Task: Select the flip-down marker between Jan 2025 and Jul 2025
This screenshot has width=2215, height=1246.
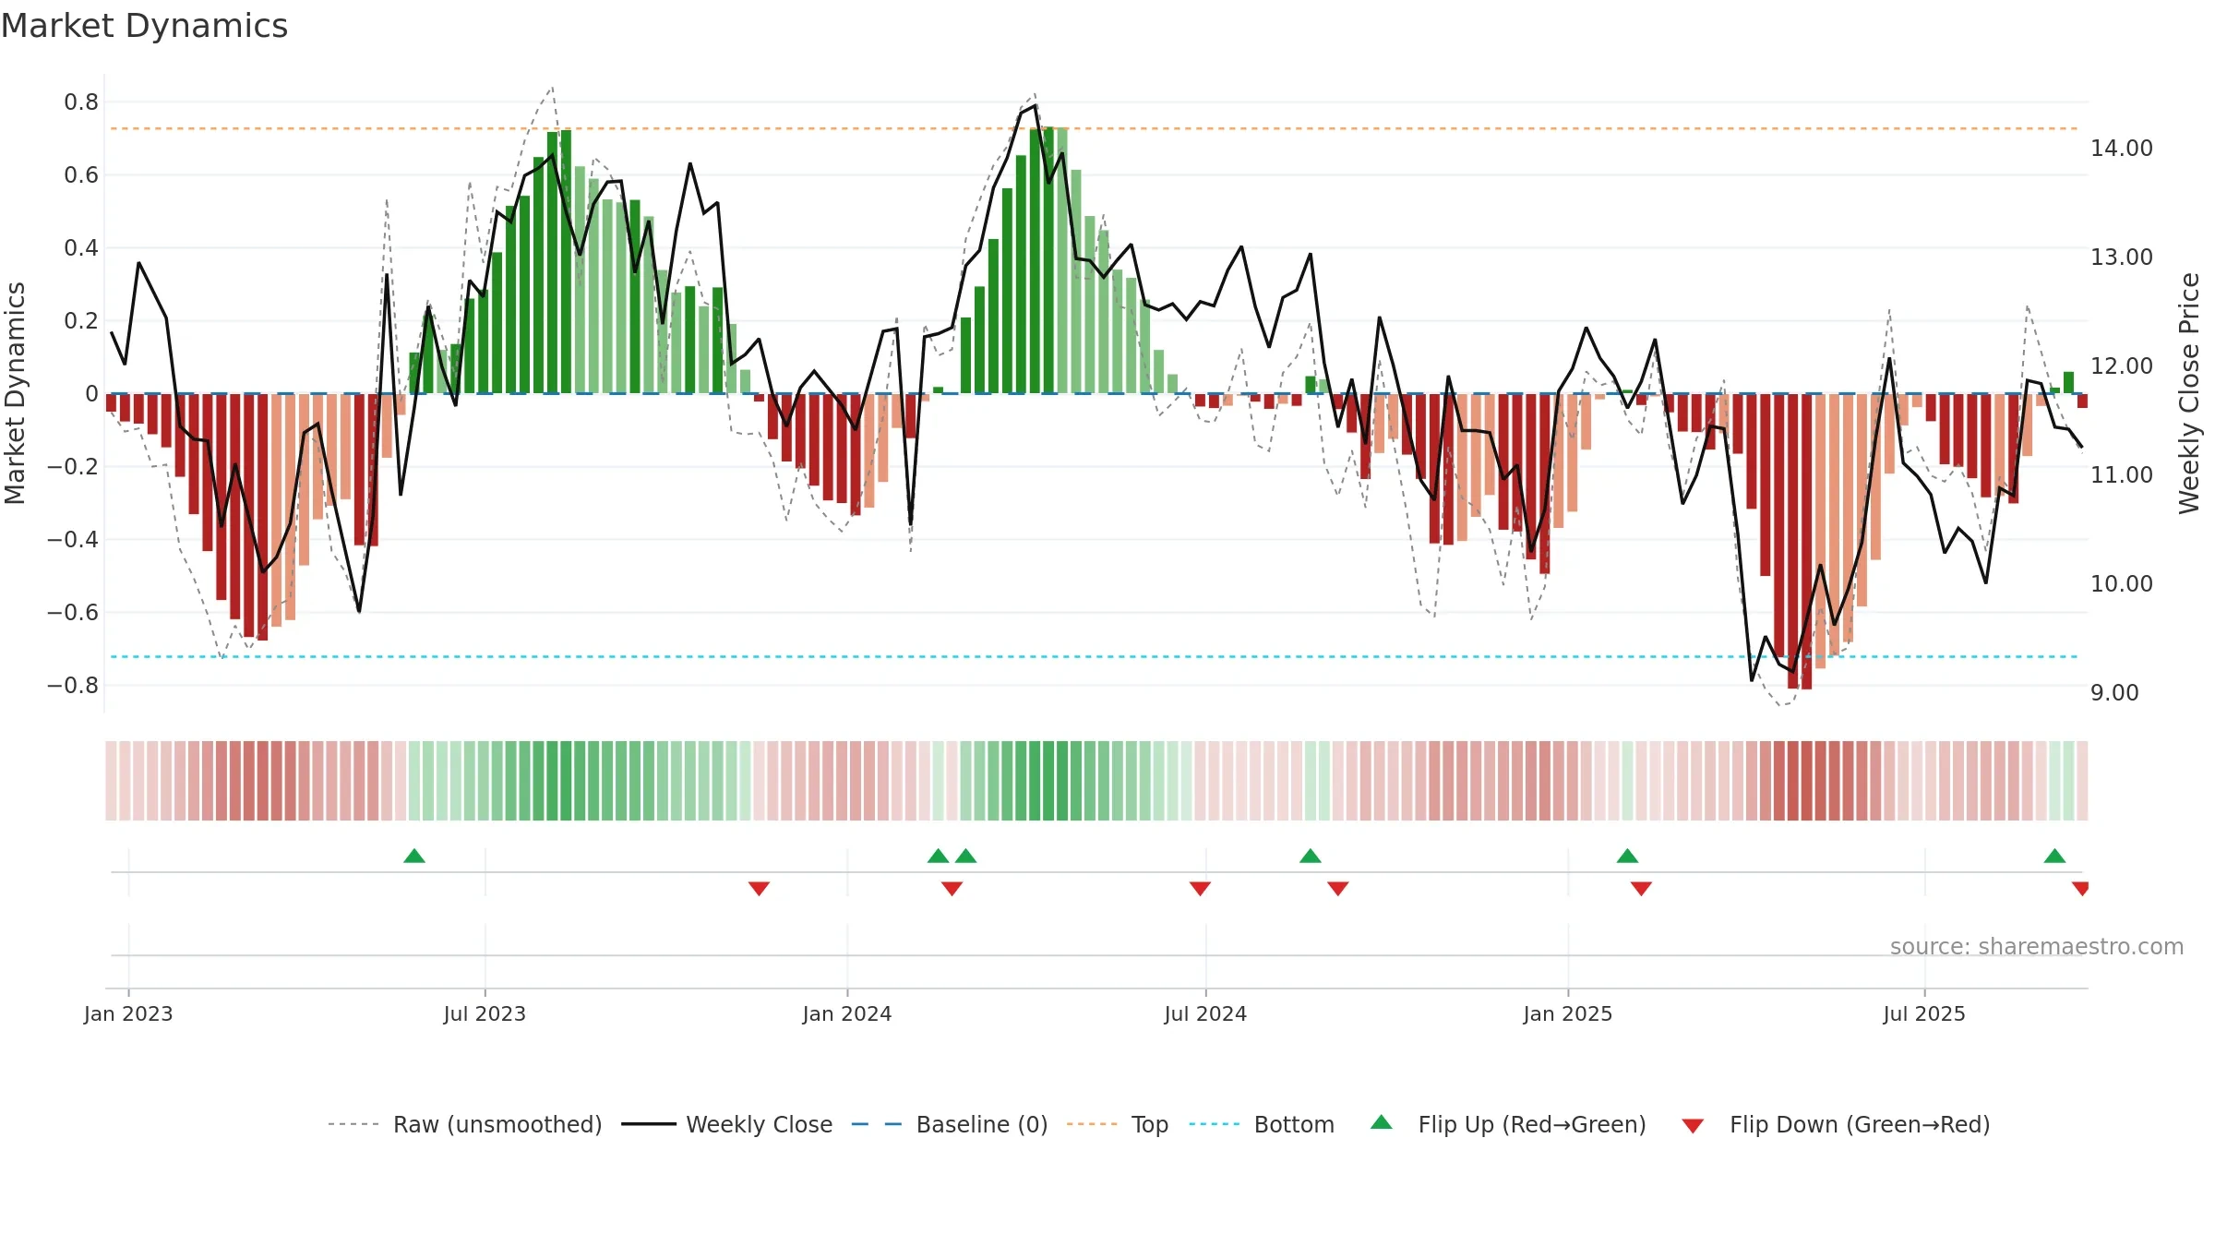Action: click(x=1641, y=889)
